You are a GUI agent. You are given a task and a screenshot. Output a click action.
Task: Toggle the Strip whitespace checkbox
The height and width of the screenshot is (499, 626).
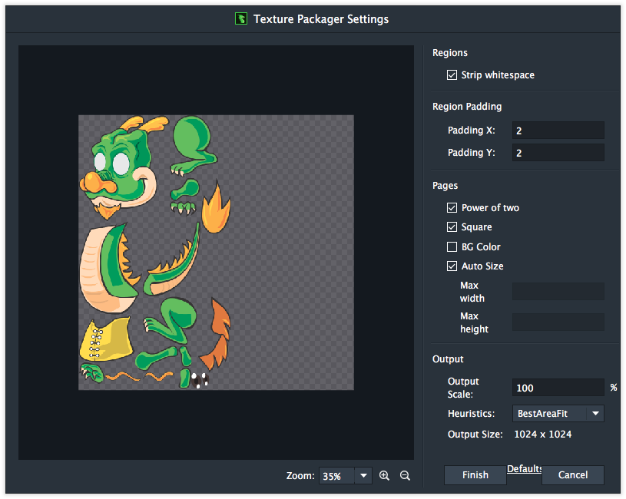click(x=452, y=74)
